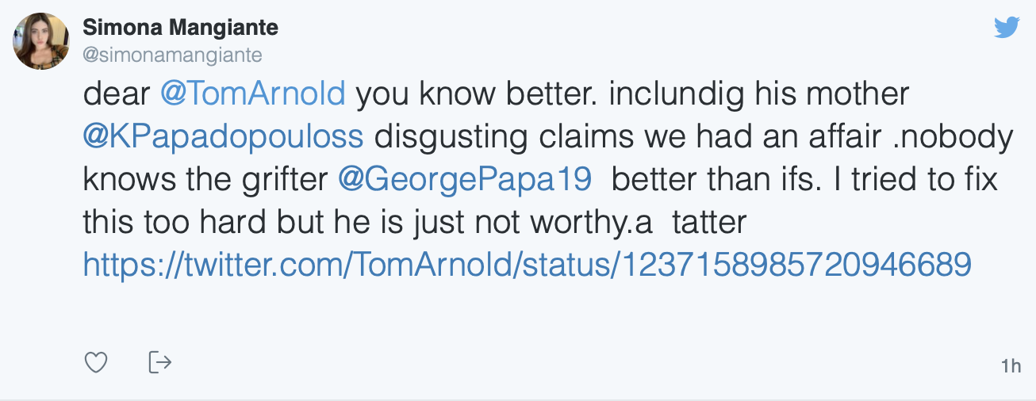The width and height of the screenshot is (1036, 401).
Task: Click the @KPapadopouloss mention
Action: pyautogui.click(x=223, y=137)
